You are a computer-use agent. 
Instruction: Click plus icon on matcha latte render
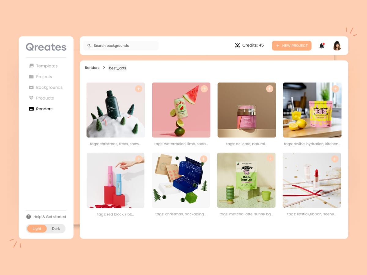pyautogui.click(x=270, y=158)
